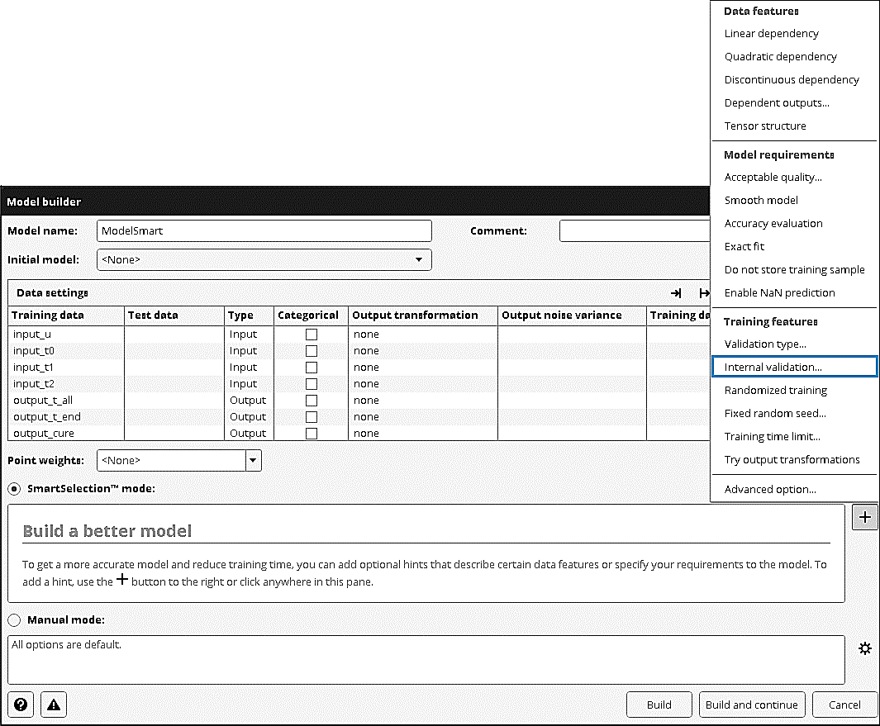Show warnings via the triangle alert icon
Image resolution: width=880 pixels, height=726 pixels.
click(54, 705)
